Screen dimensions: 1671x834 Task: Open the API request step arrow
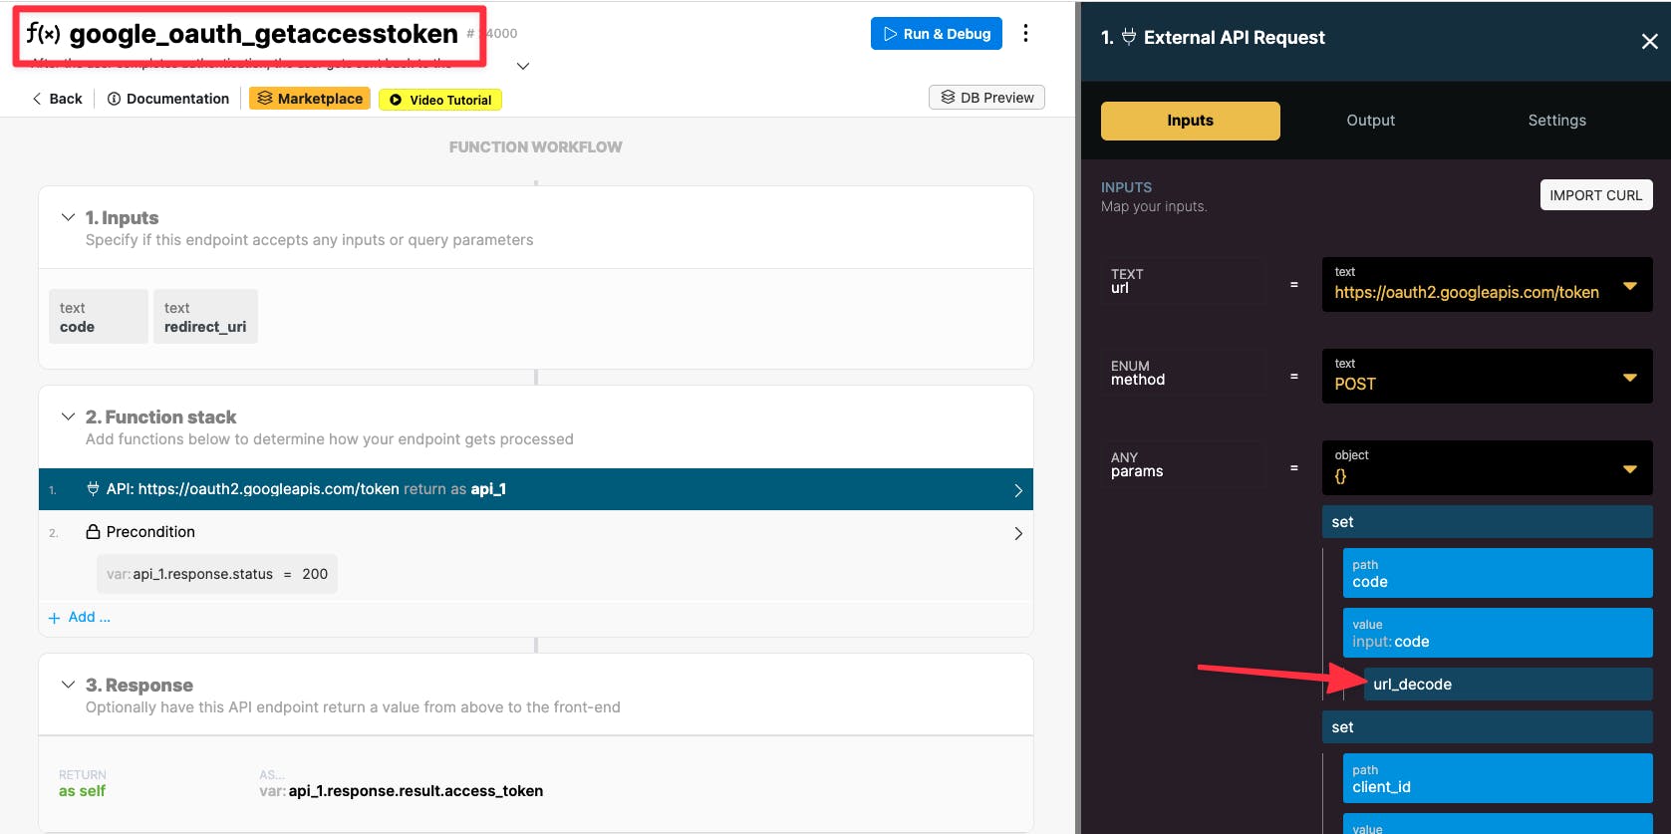click(1018, 490)
